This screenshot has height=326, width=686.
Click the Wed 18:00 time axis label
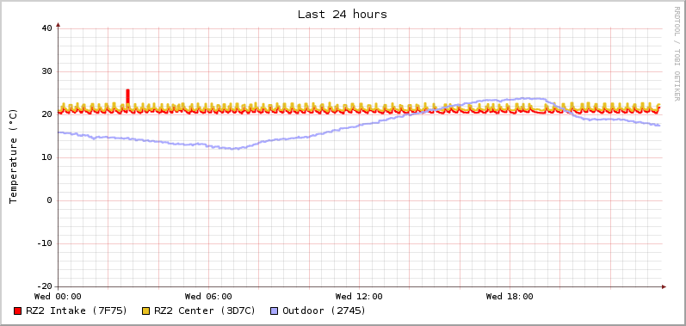tap(510, 297)
